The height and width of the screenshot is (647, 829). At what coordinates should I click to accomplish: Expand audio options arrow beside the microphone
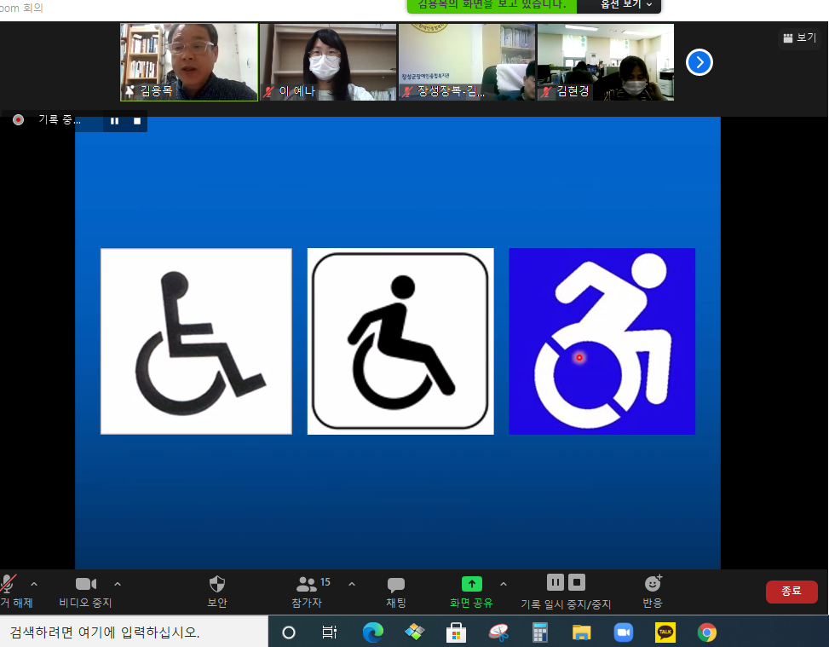(34, 584)
